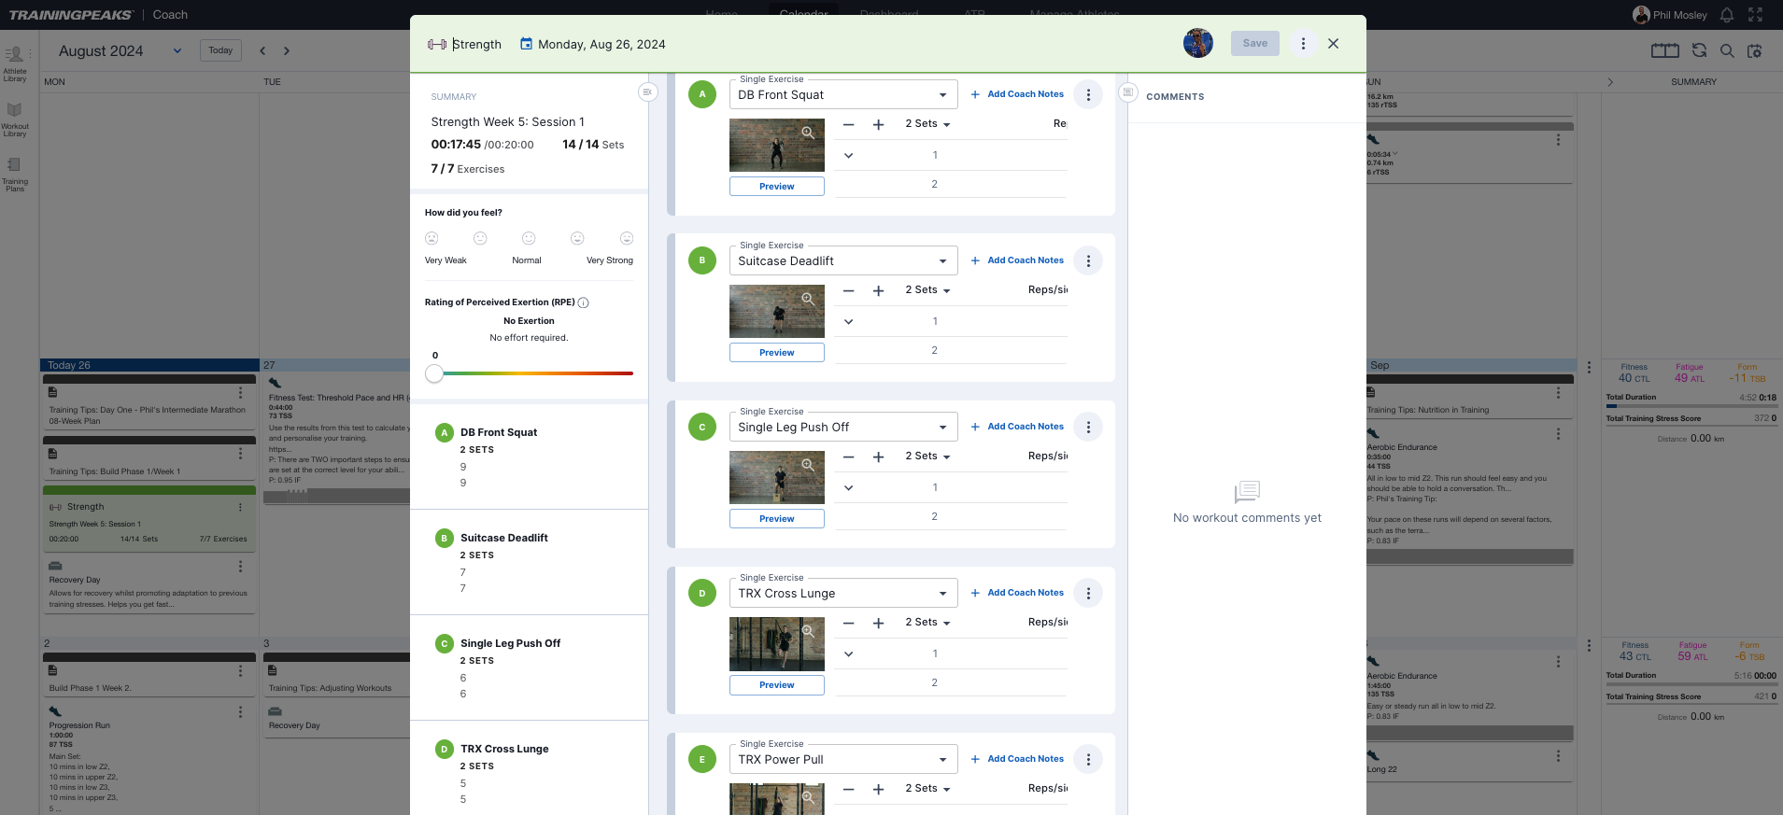Open workout options three-dot menu next to Save
This screenshot has height=815, width=1783.
point(1303,44)
